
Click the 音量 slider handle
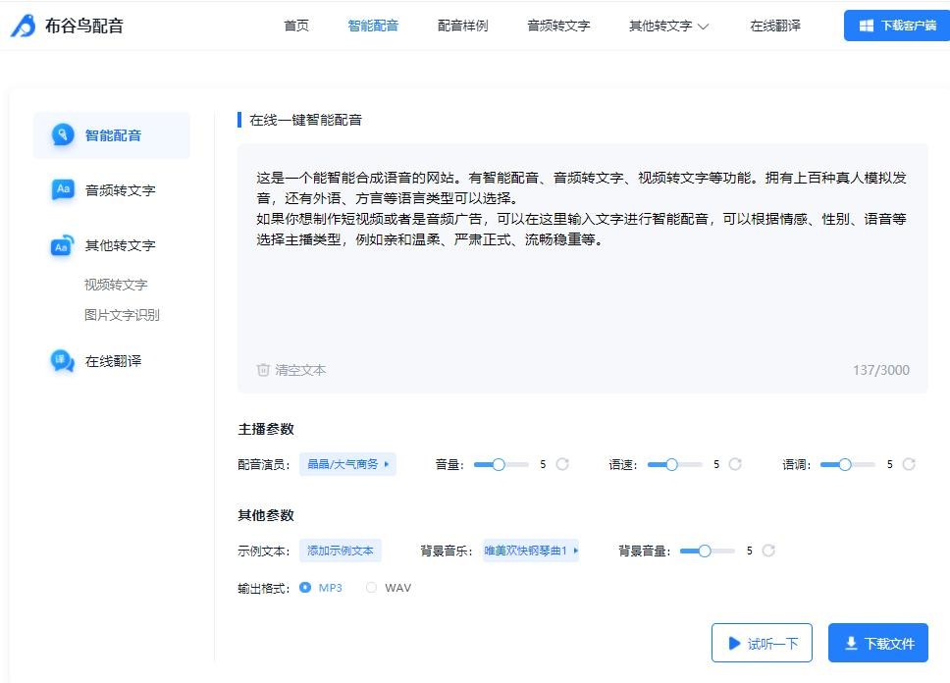tap(499, 464)
